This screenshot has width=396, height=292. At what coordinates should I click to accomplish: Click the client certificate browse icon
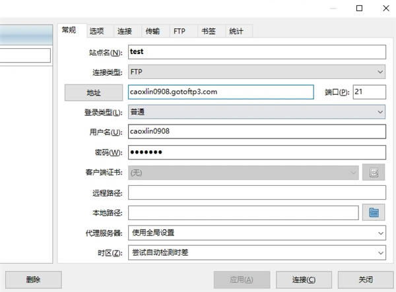coord(374,173)
